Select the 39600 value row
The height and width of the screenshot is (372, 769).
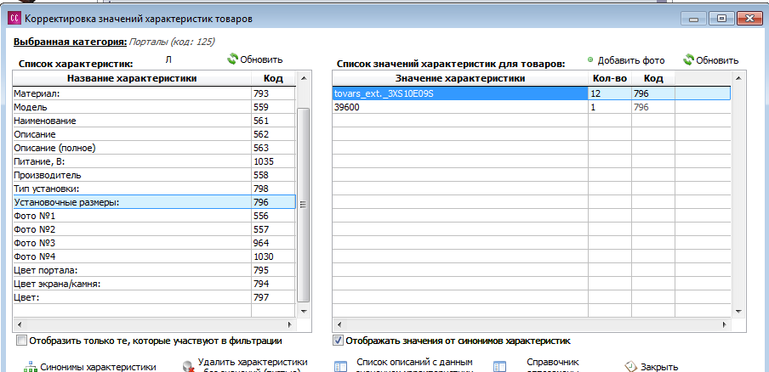click(531, 107)
